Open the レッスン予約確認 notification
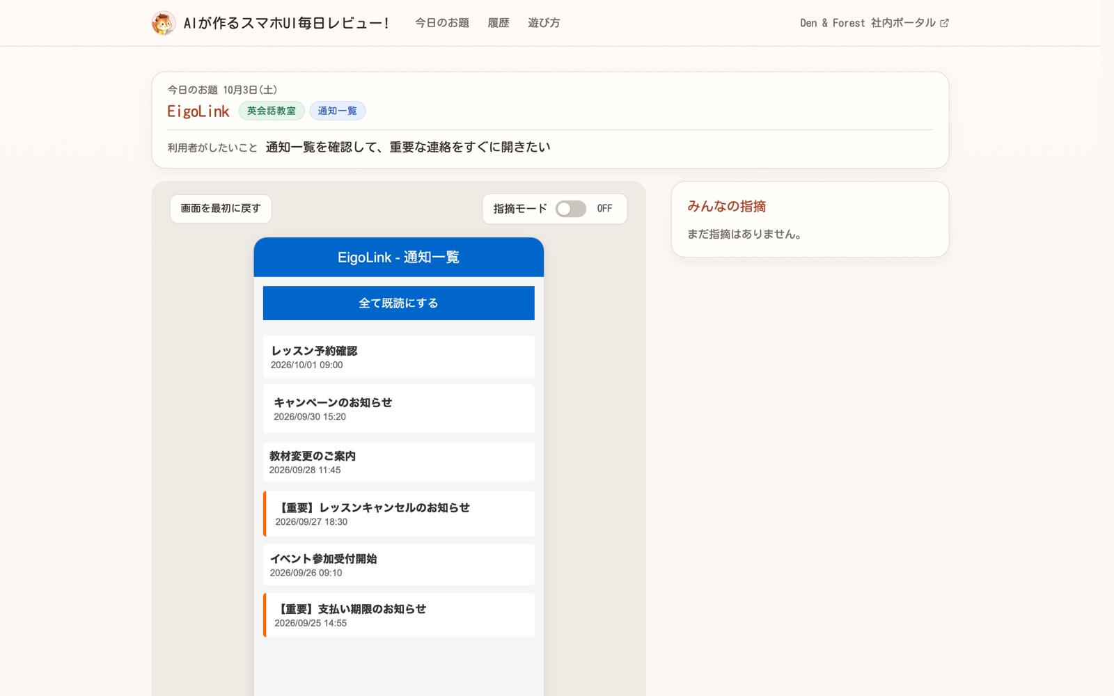 (398, 357)
